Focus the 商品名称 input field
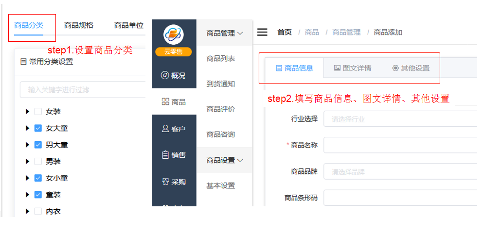Image resolution: width=484 pixels, height=250 pixels. click(400, 145)
